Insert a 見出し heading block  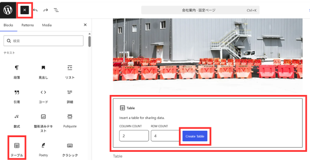tap(43, 72)
